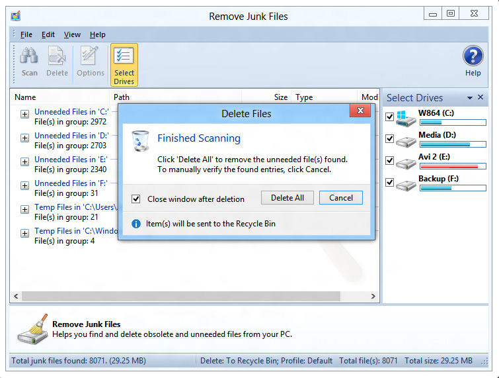Uncheck the Avi 2 (E:) drive checkbox
Image resolution: width=499 pixels, height=378 pixels.
389,160
